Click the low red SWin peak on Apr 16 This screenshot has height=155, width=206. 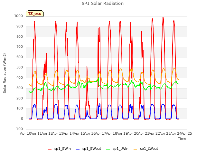(87, 67)
